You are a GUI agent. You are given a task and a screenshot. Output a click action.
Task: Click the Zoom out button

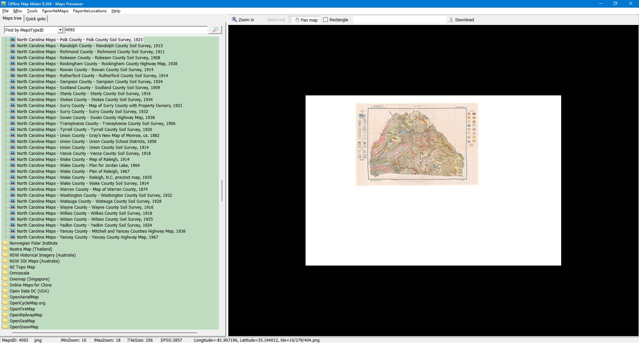point(276,20)
